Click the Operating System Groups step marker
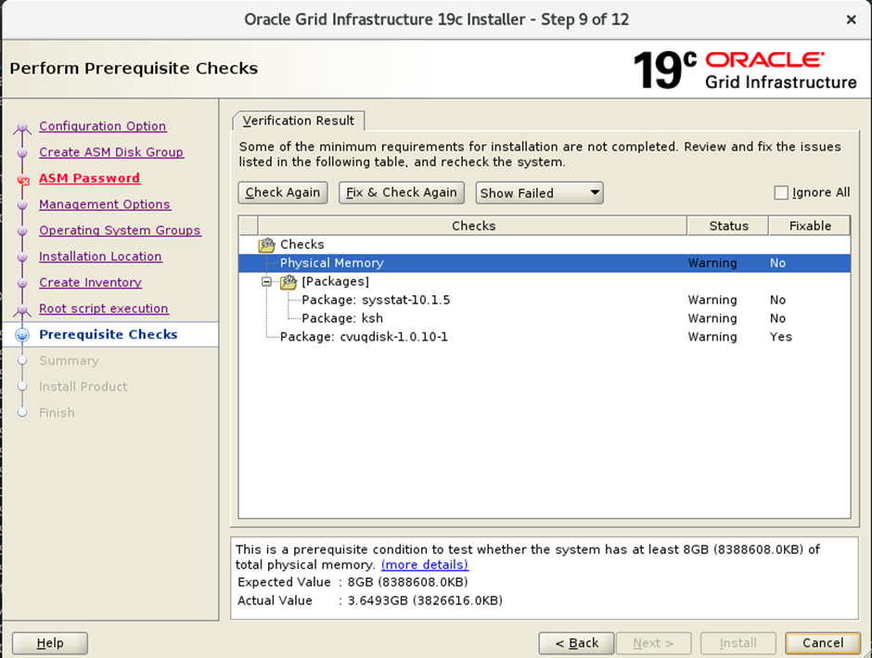The width and height of the screenshot is (872, 658). point(22,231)
